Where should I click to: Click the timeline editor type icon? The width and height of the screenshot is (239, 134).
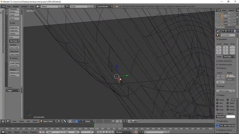point(3,132)
